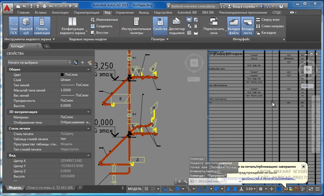Click the Слева направо tile button

270,26
